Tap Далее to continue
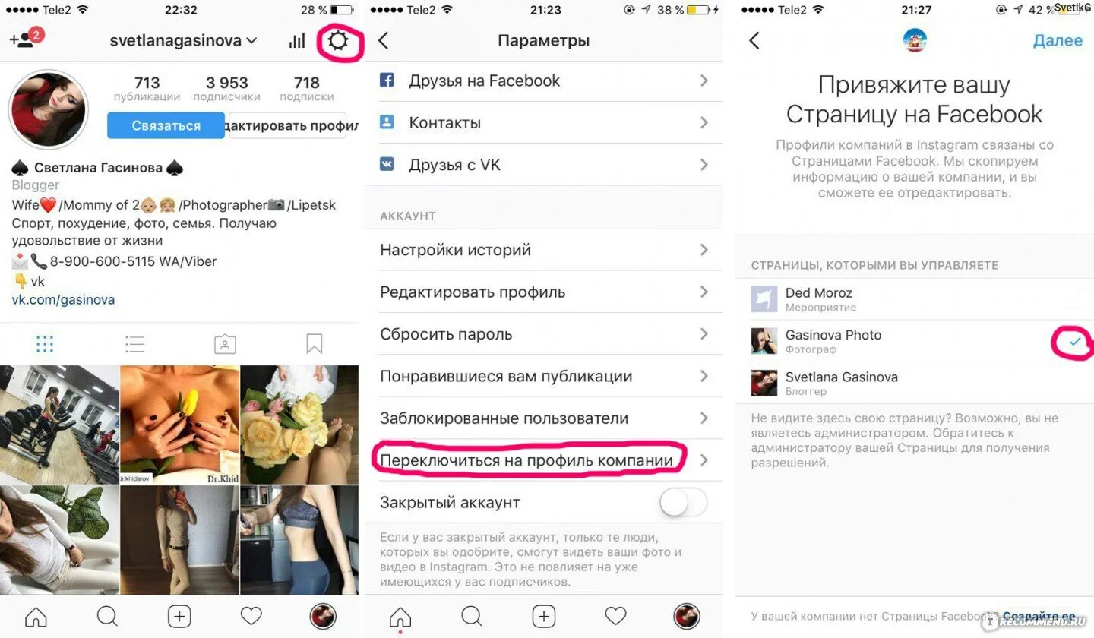Screen dimensions: 1094x638 tap(1058, 41)
